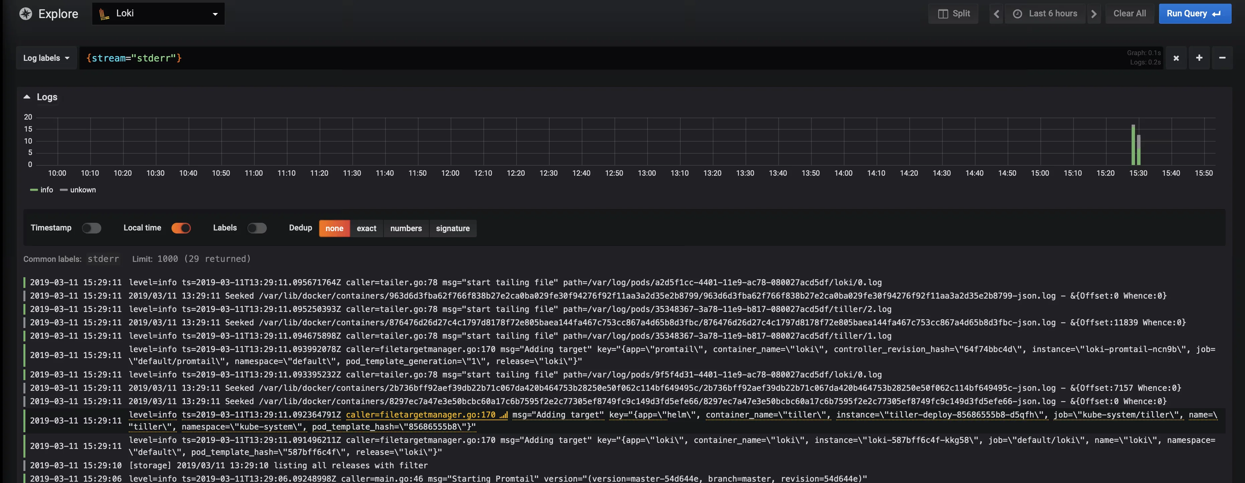The image size is (1245, 483).
Task: Enable the Timestamp toggle
Action: pyautogui.click(x=91, y=228)
